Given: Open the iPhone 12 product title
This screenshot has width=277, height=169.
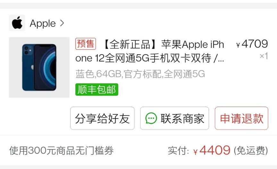Looking at the screenshot, I should [150, 51].
